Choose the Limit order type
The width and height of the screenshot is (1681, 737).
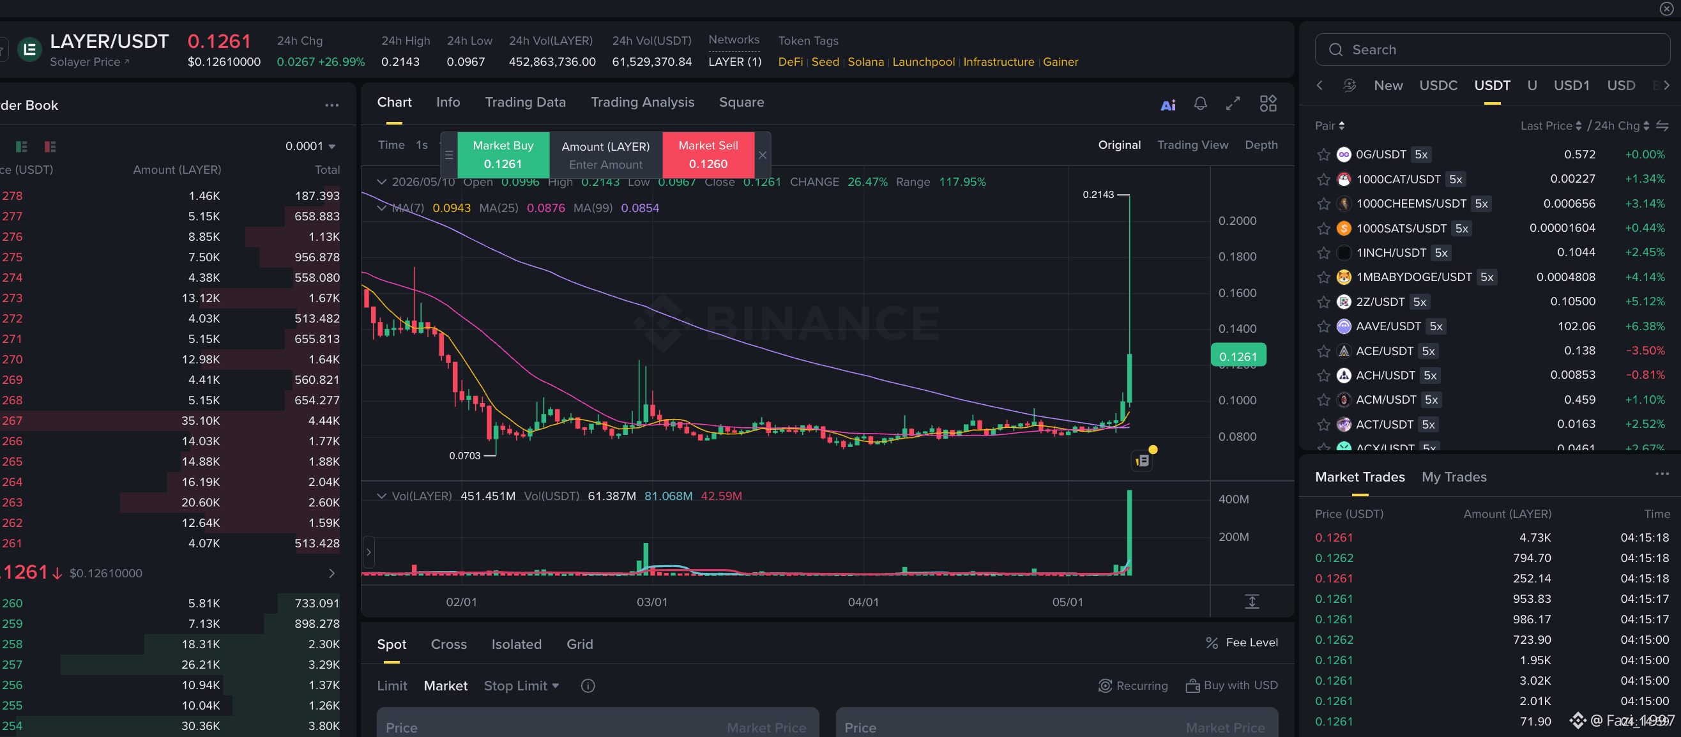coord(392,685)
